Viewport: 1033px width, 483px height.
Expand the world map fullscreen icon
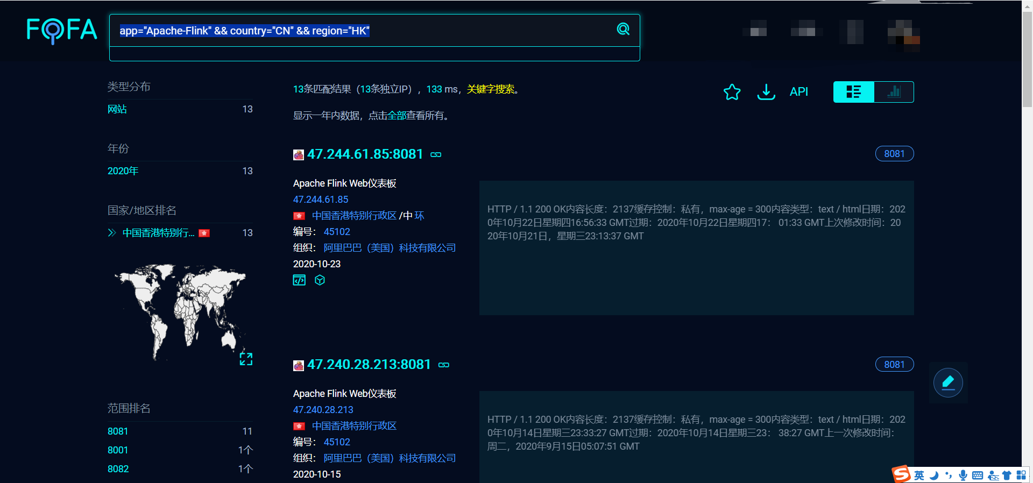click(246, 359)
